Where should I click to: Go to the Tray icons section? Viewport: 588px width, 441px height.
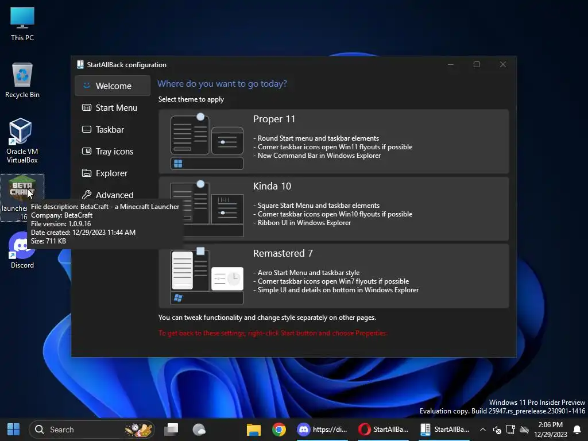pos(113,151)
